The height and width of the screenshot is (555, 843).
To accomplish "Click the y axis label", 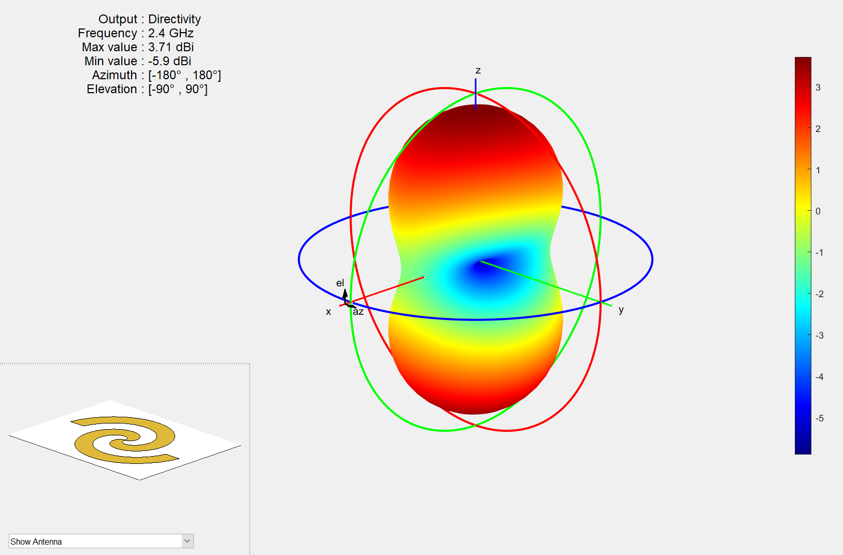I will [x=621, y=310].
